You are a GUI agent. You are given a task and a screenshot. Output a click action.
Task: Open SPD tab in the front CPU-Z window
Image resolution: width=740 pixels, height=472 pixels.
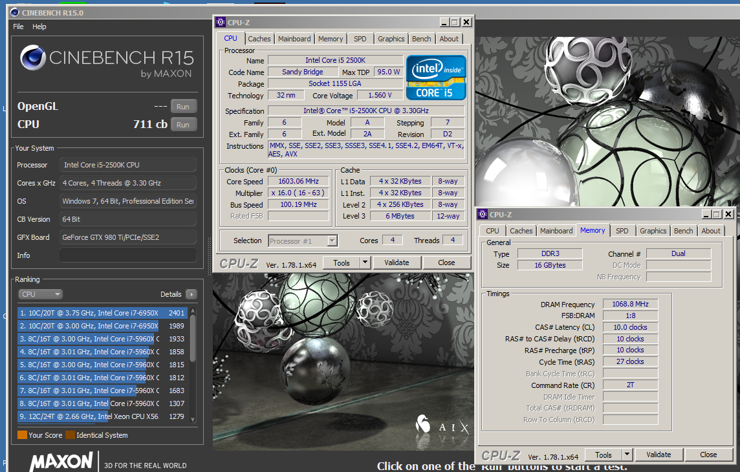click(x=360, y=39)
